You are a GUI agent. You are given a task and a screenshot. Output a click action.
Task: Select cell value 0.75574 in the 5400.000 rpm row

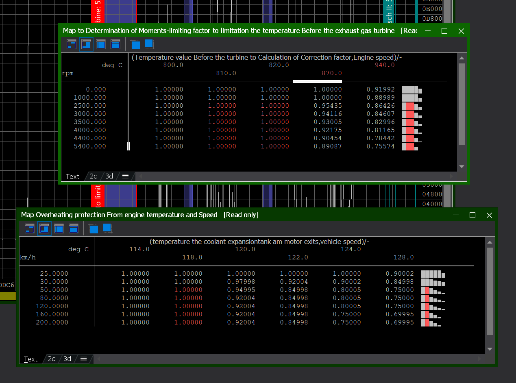(381, 146)
